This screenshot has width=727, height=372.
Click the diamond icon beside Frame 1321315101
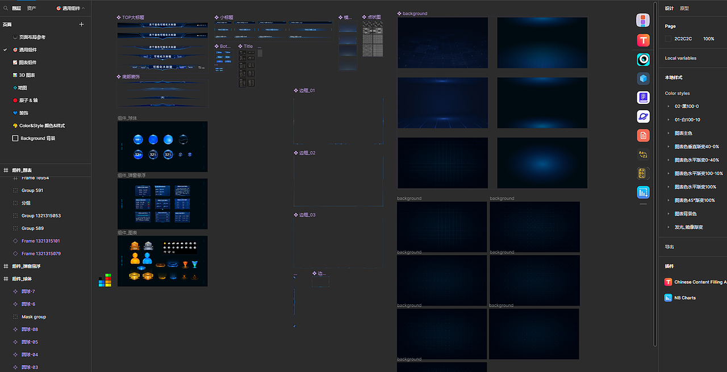pos(15,241)
